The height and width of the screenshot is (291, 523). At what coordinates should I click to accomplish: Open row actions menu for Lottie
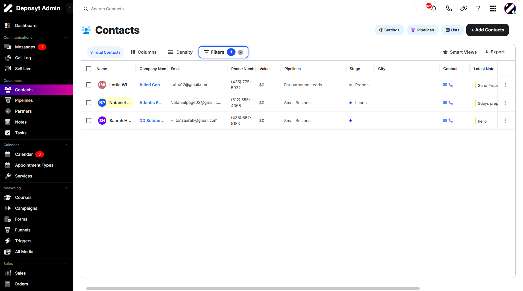[505, 85]
